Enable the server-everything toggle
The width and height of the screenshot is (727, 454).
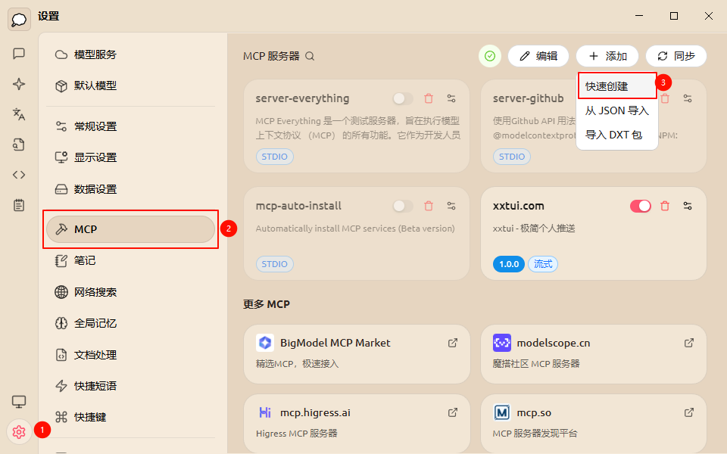click(x=401, y=98)
